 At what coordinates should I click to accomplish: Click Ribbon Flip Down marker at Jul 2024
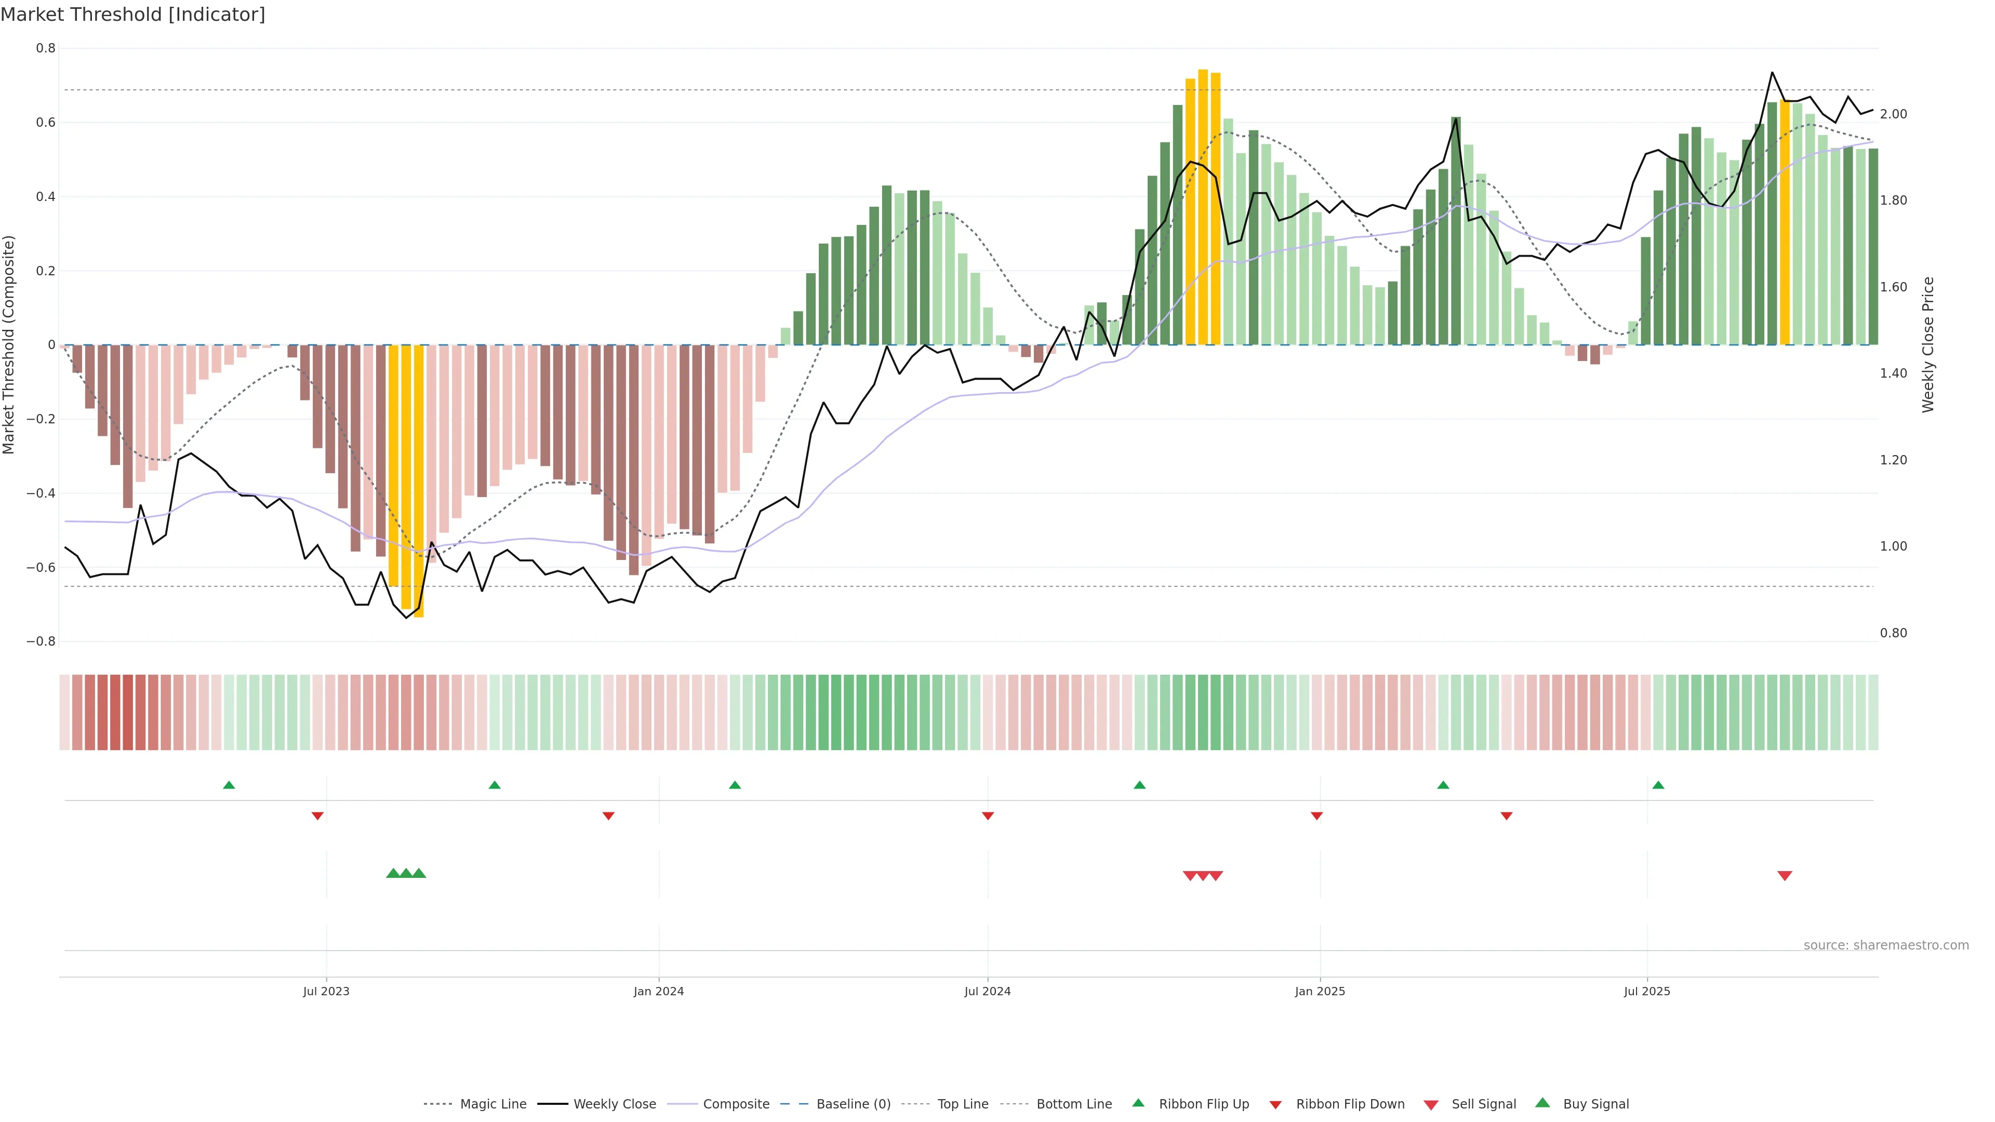tap(988, 816)
